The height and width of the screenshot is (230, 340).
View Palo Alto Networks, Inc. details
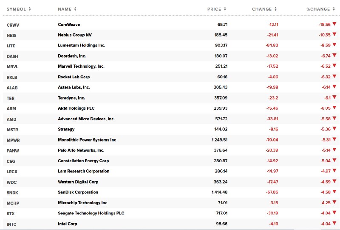(81, 150)
